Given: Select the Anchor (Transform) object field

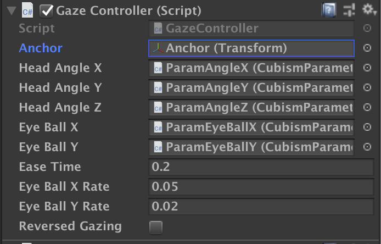Looking at the screenshot, I should (x=251, y=48).
